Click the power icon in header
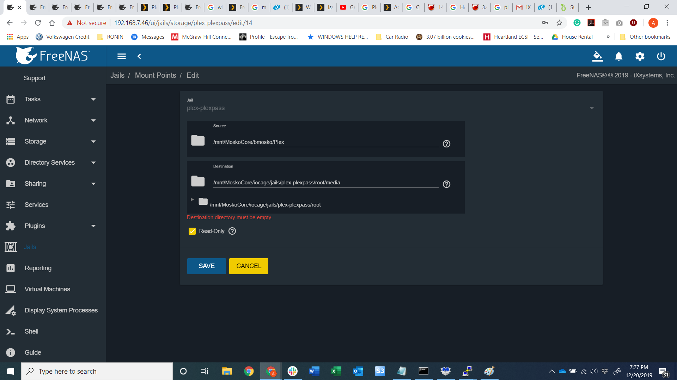 click(661, 56)
